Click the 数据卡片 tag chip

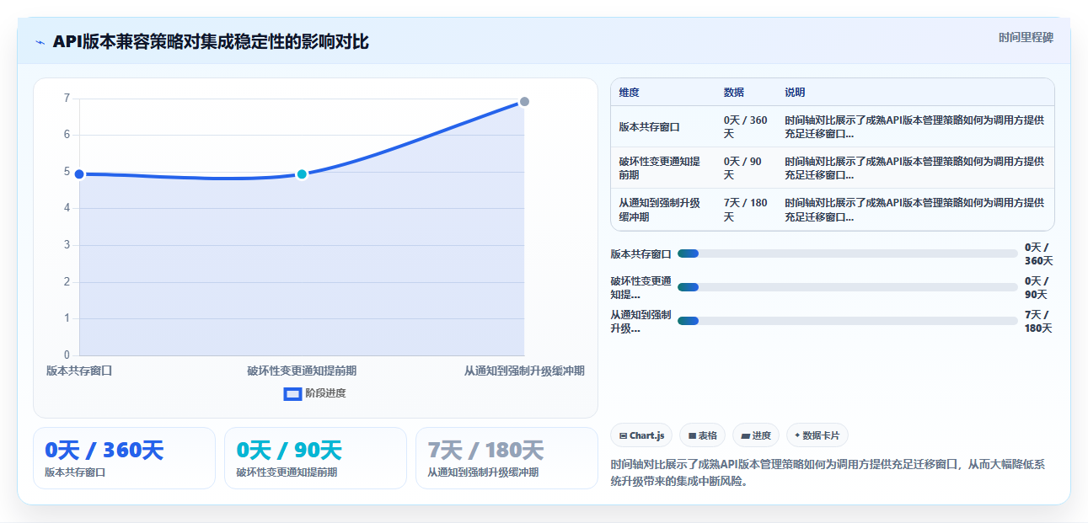[817, 435]
